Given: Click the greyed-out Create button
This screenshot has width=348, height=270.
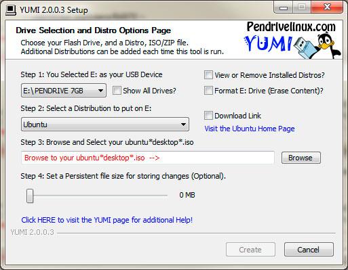Looking at the screenshot, I should click(x=250, y=250).
